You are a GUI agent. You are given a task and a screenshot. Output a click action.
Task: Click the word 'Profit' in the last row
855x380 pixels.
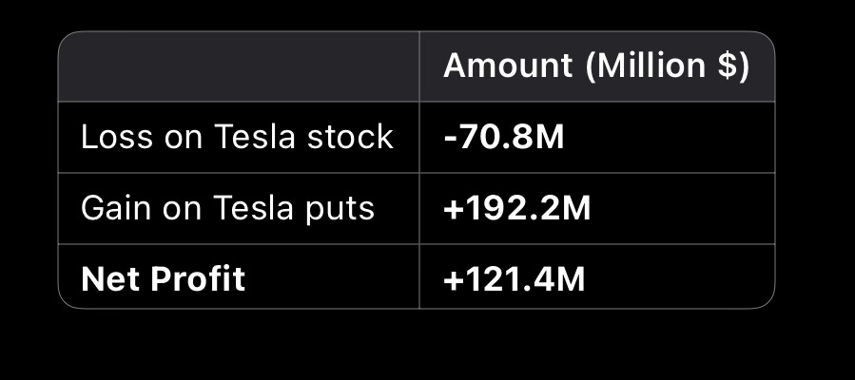pos(198,279)
